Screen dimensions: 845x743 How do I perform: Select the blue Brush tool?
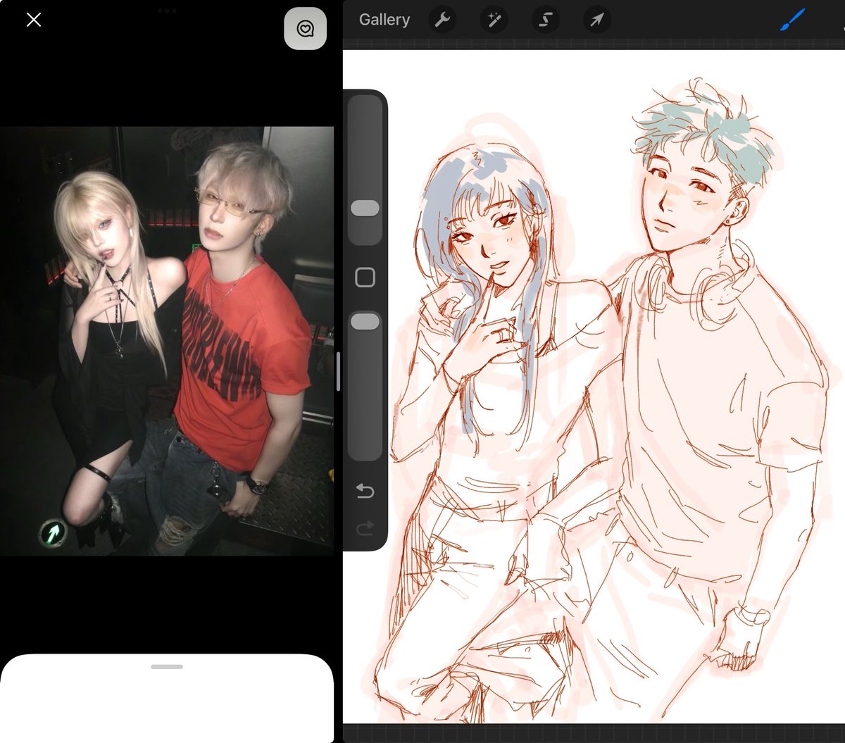pos(793,20)
